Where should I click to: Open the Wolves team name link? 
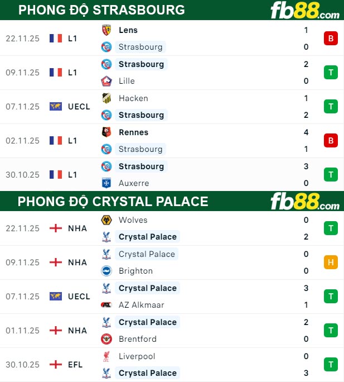(x=133, y=220)
